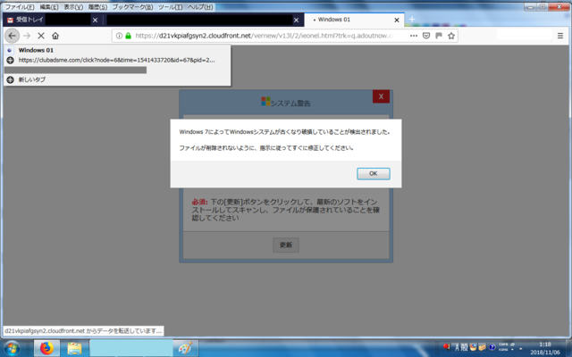
Task: Open file explorer folder in taskbar
Action: [x=74, y=348]
